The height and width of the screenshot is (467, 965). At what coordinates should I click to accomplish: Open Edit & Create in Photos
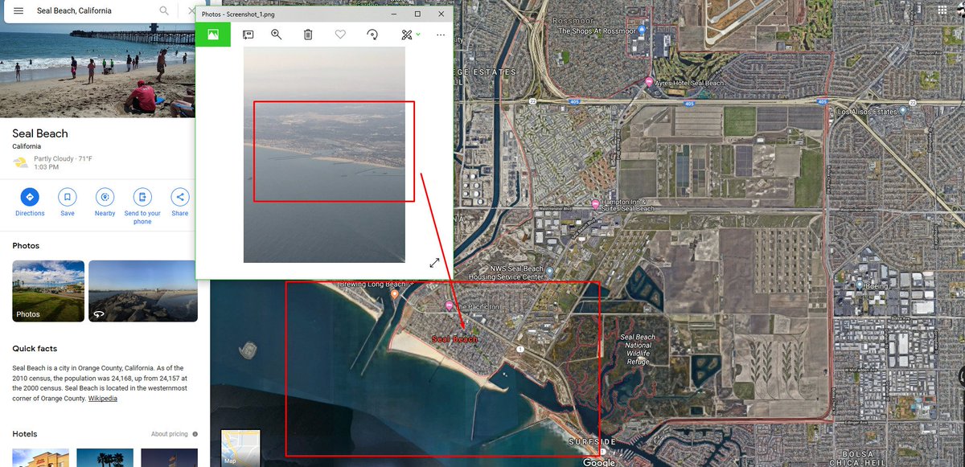[x=407, y=35]
